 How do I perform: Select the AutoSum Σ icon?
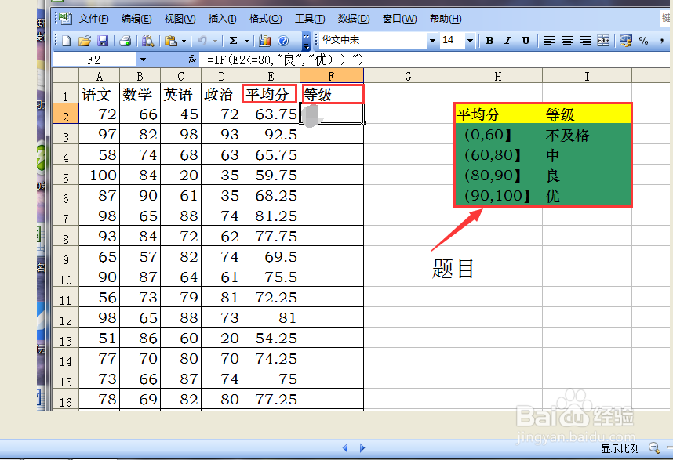[x=233, y=42]
